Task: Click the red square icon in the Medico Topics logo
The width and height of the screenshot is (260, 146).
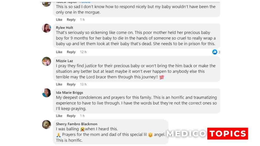Action: [227, 133]
